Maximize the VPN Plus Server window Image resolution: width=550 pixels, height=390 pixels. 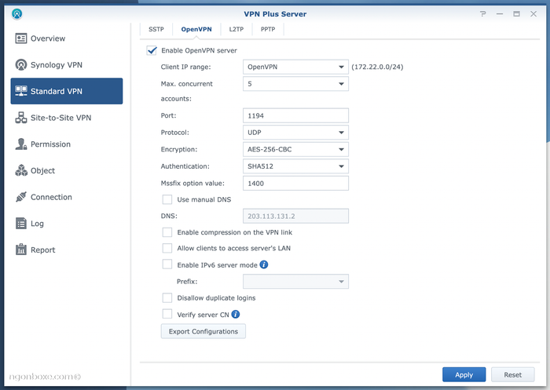517,13
